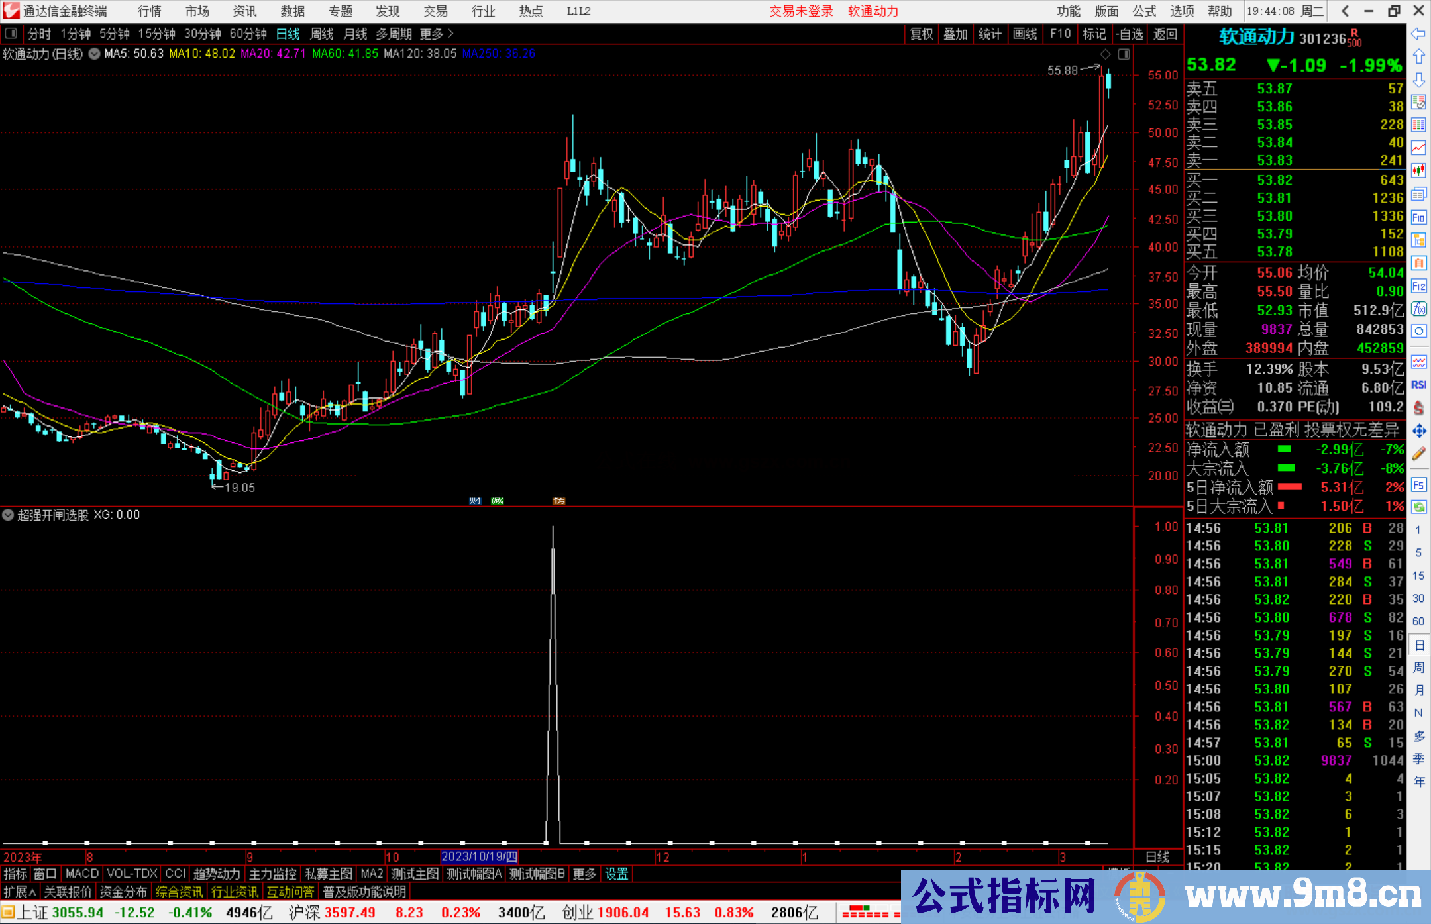This screenshot has width=1431, height=924.
Task: Click the back arrow sidebar icon
Action: pyautogui.click(x=1418, y=34)
